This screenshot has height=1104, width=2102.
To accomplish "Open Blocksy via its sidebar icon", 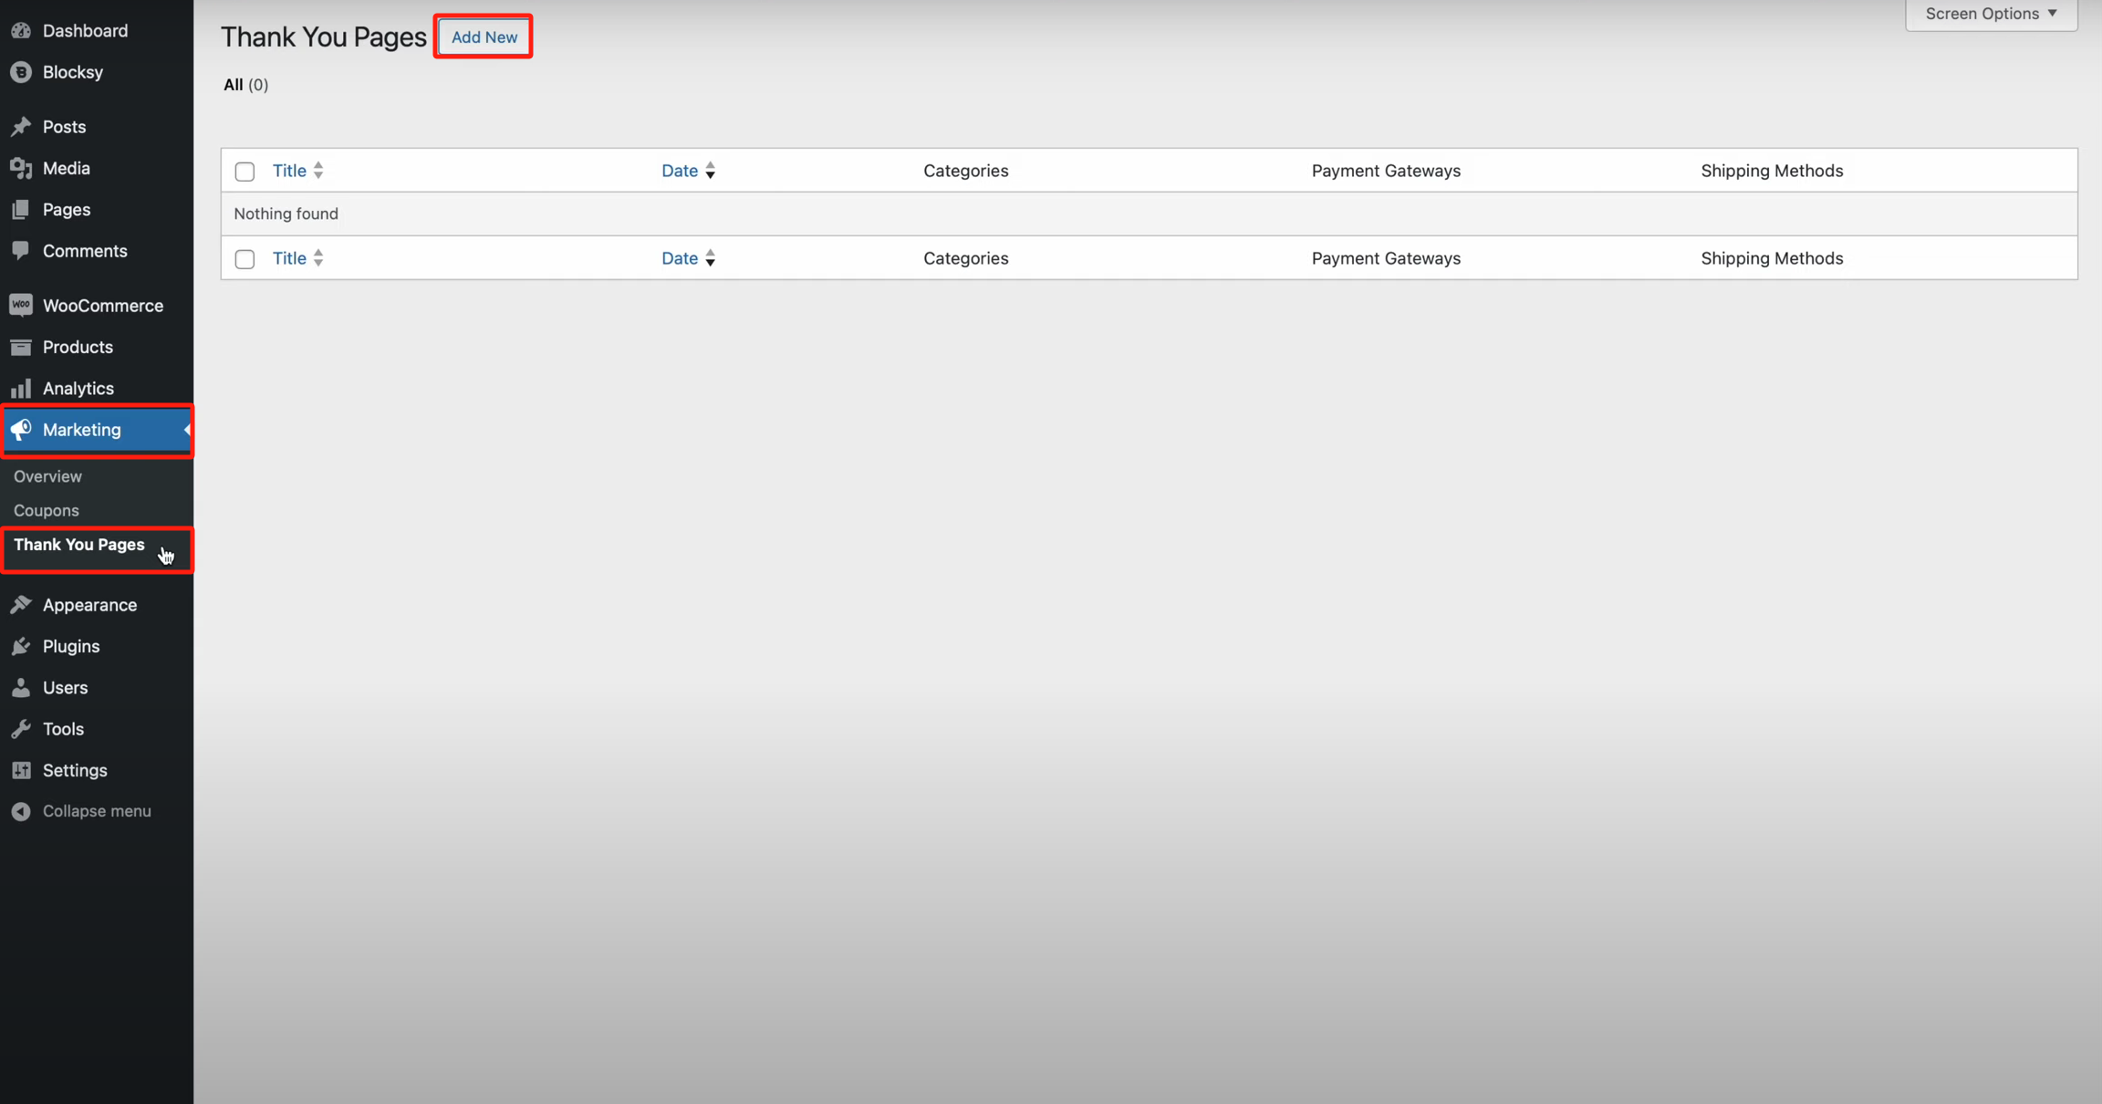I will pyautogui.click(x=21, y=72).
